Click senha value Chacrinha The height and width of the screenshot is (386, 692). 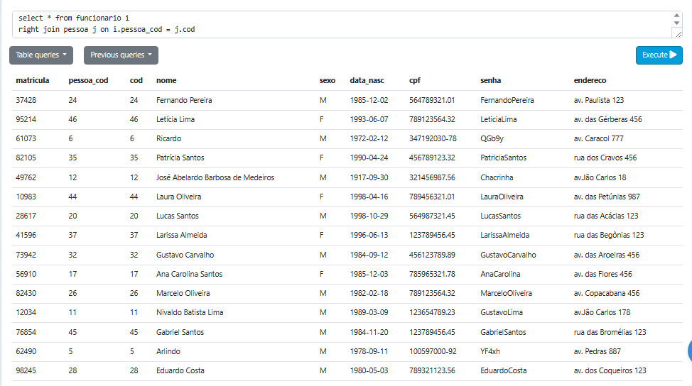497,177
